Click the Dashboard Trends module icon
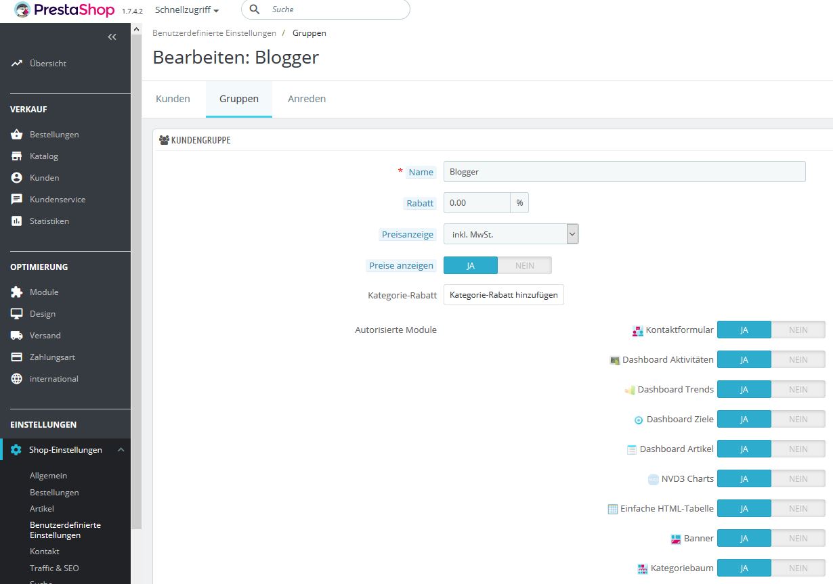833x584 pixels. coord(630,390)
